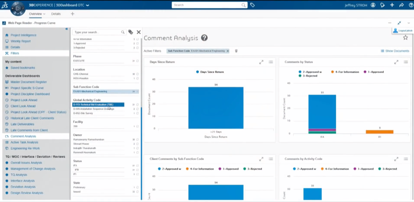The image size is (414, 202).
Task: Click the filter panel search input field
Action: click(x=97, y=32)
